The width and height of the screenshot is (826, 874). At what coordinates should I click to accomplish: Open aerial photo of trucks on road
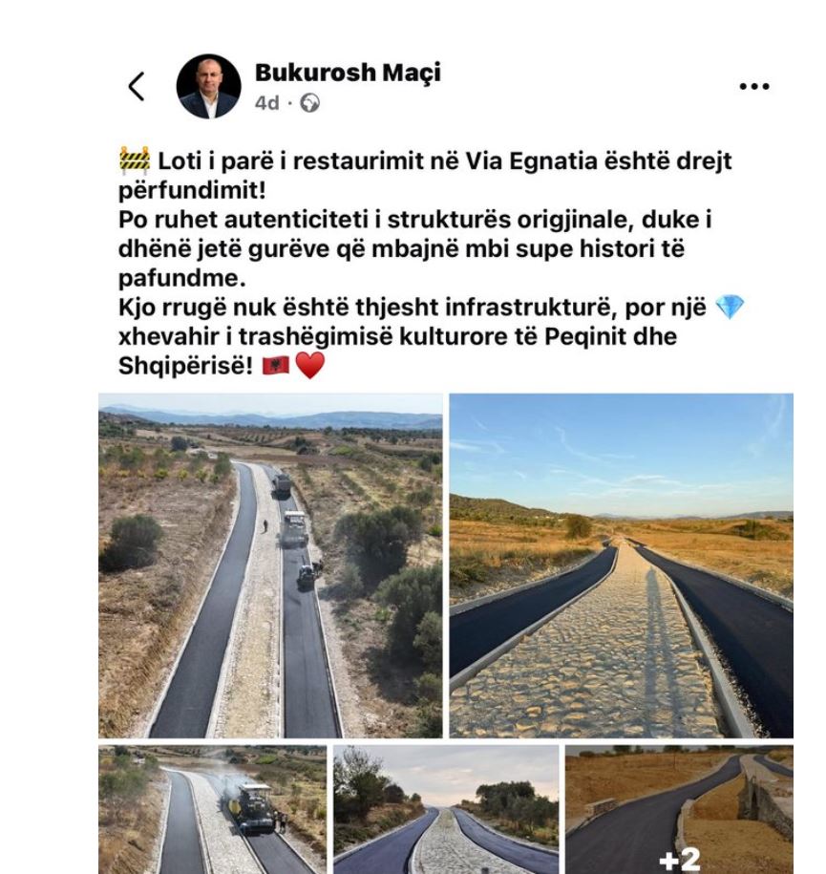(x=270, y=565)
